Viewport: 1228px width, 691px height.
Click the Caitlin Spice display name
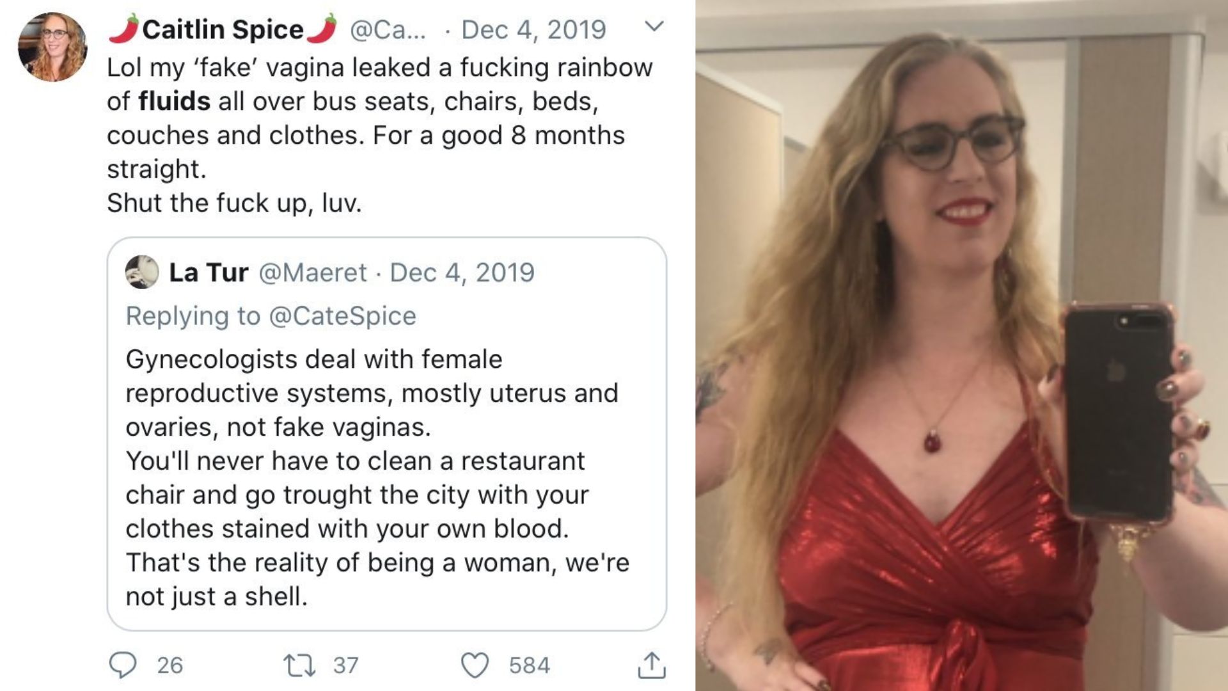tap(223, 29)
